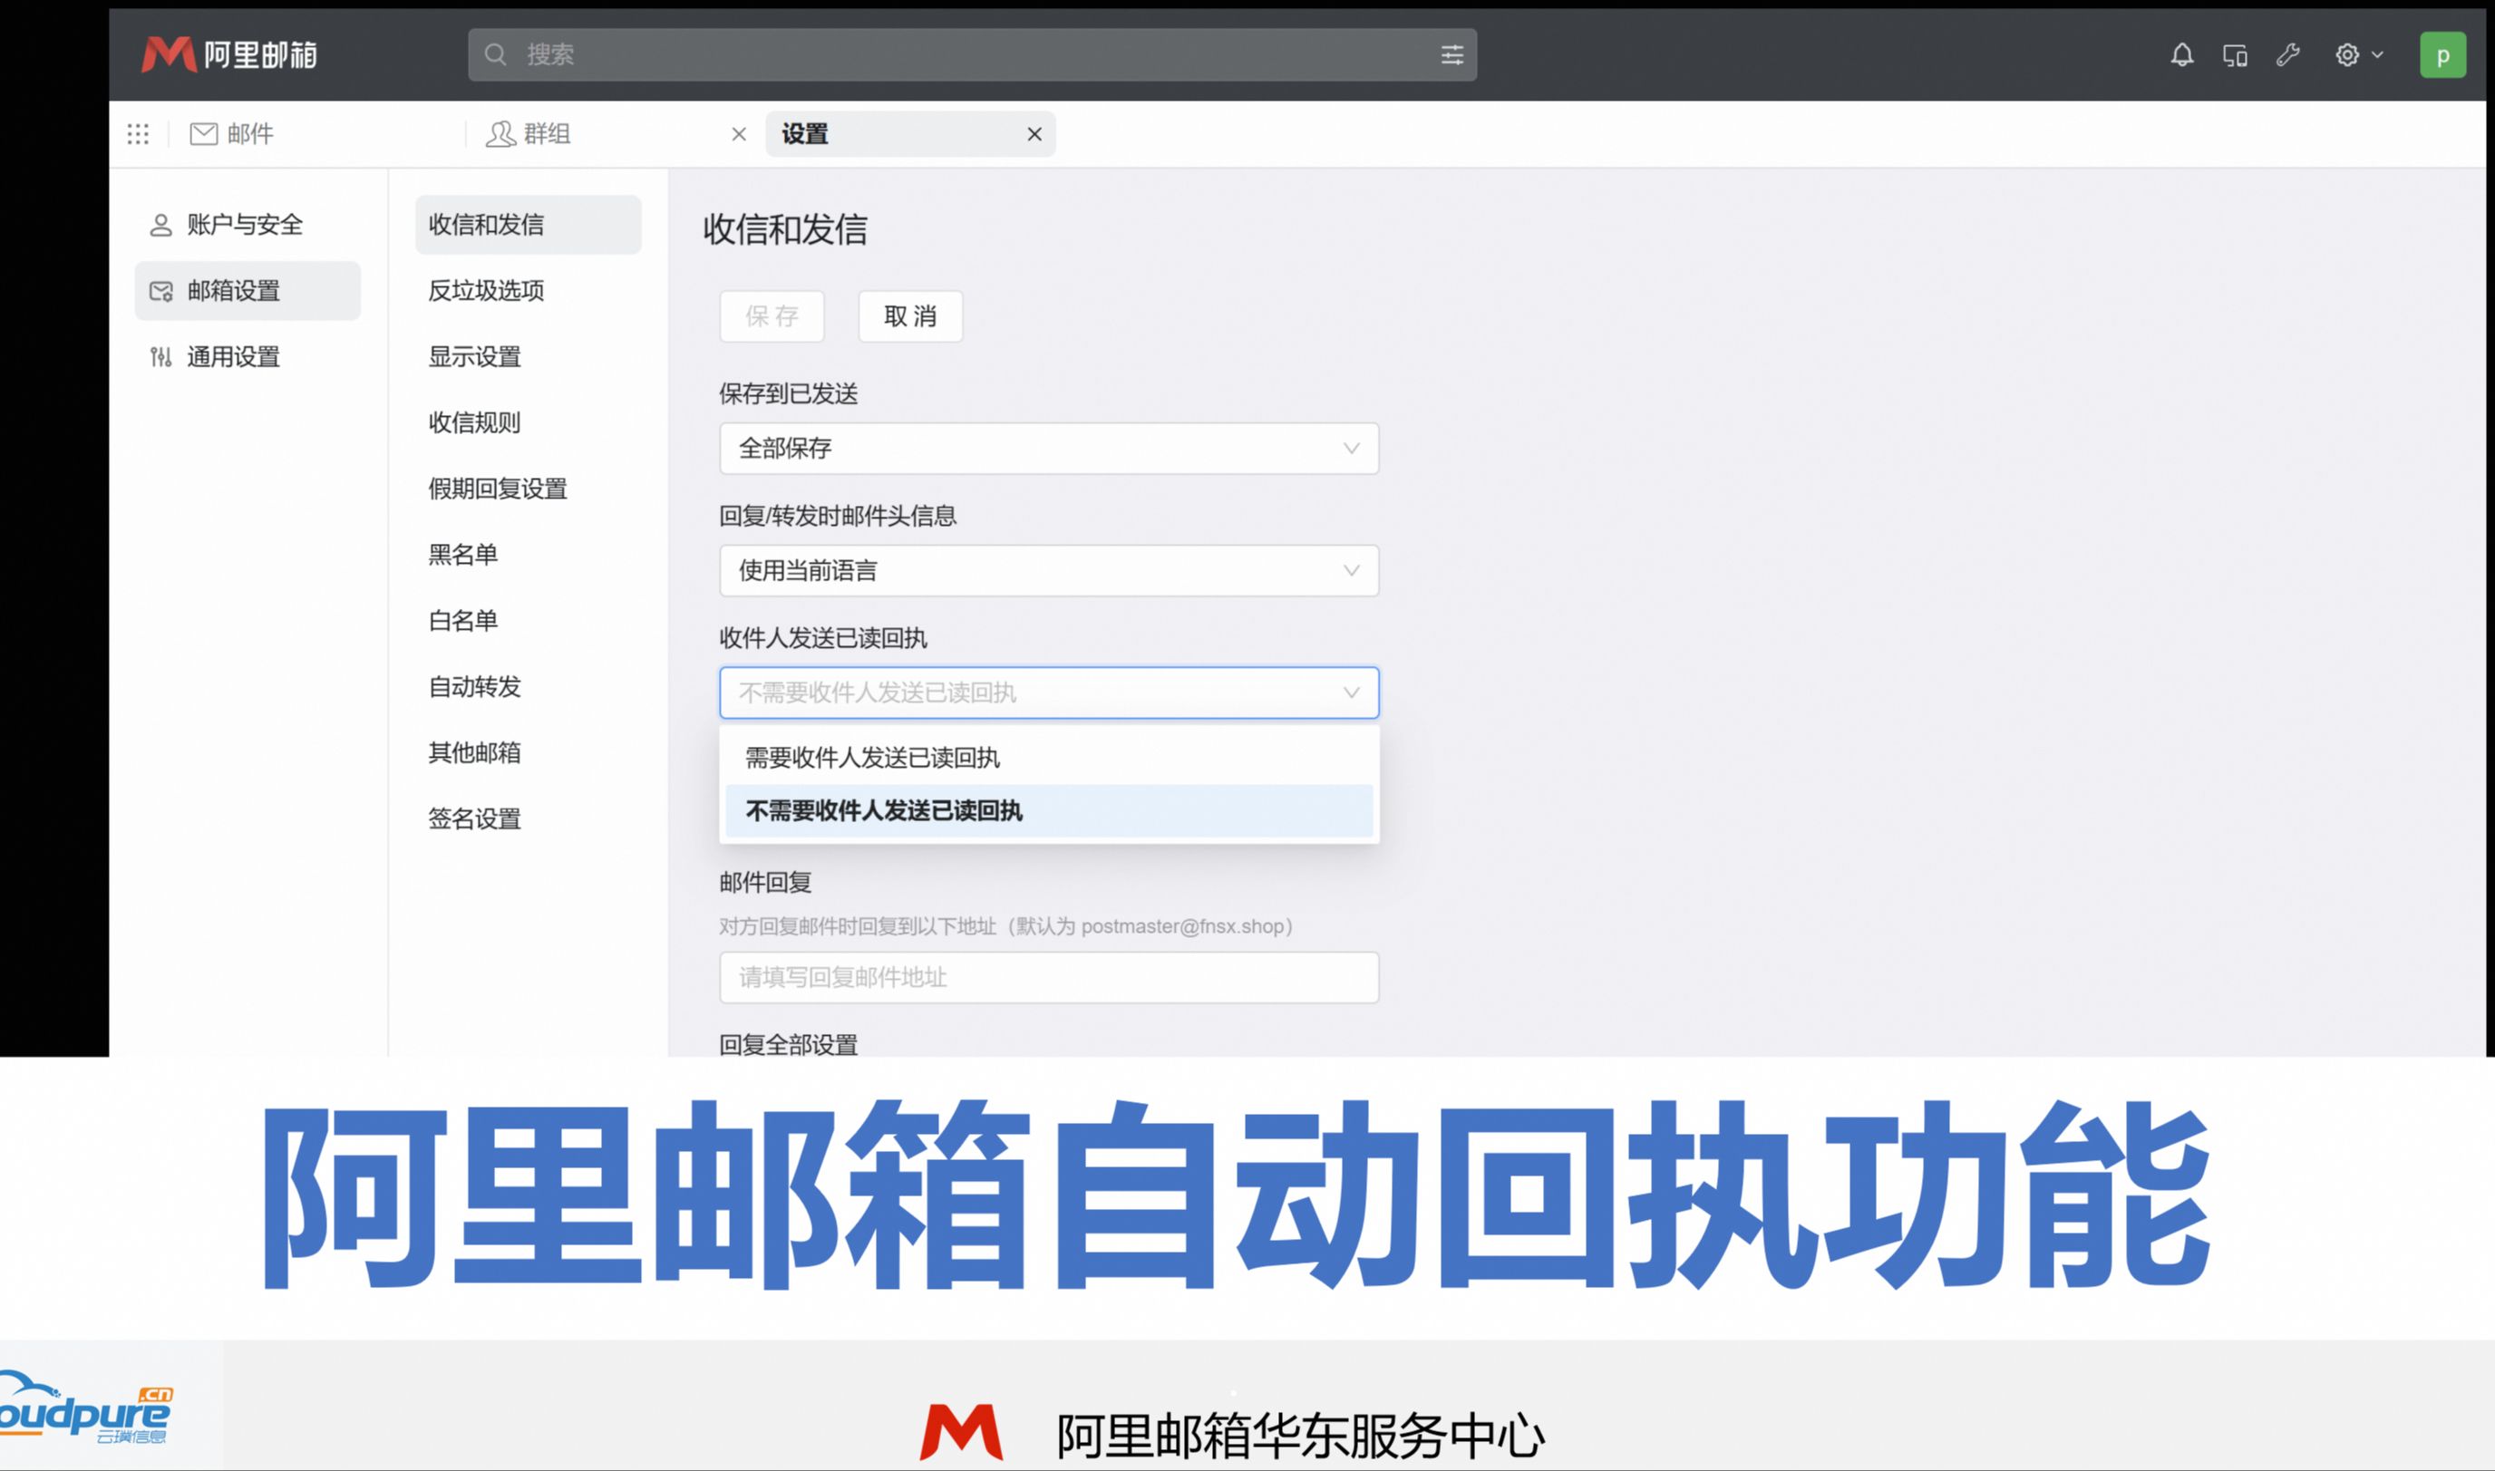This screenshot has width=2495, height=1471.
Task: Open 邮箱设置 settings section
Action: click(248, 290)
